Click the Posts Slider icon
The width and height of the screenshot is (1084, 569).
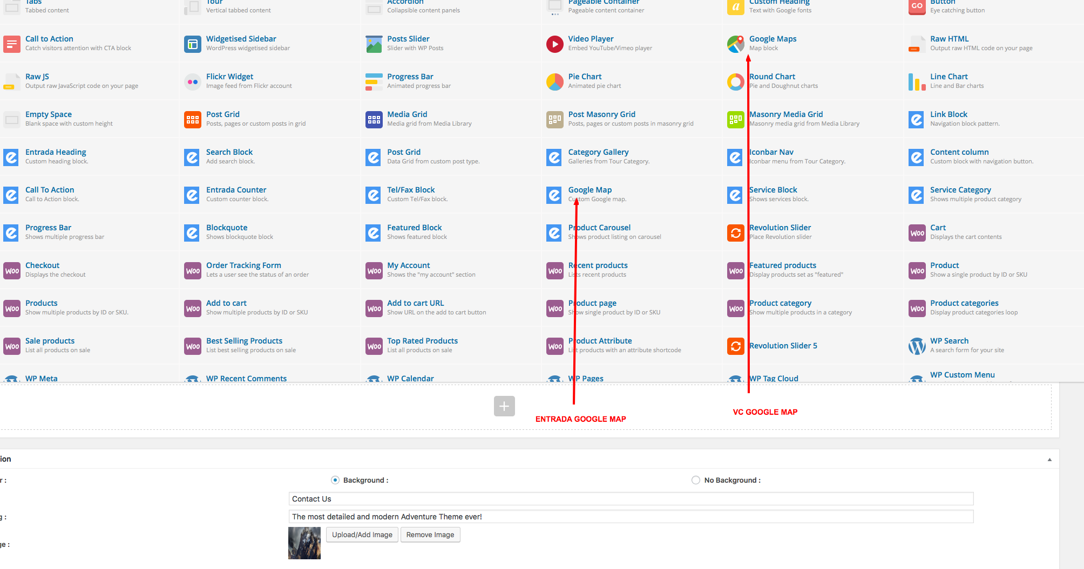click(374, 44)
